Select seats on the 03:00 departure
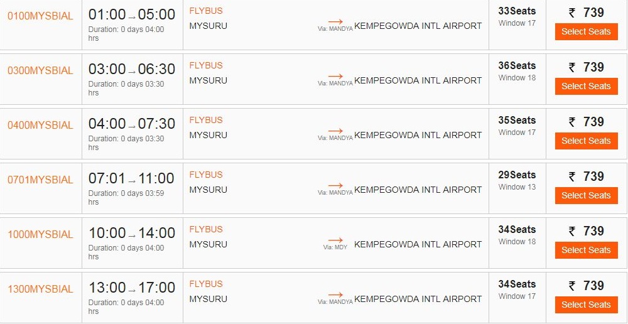The image size is (628, 324). click(586, 86)
